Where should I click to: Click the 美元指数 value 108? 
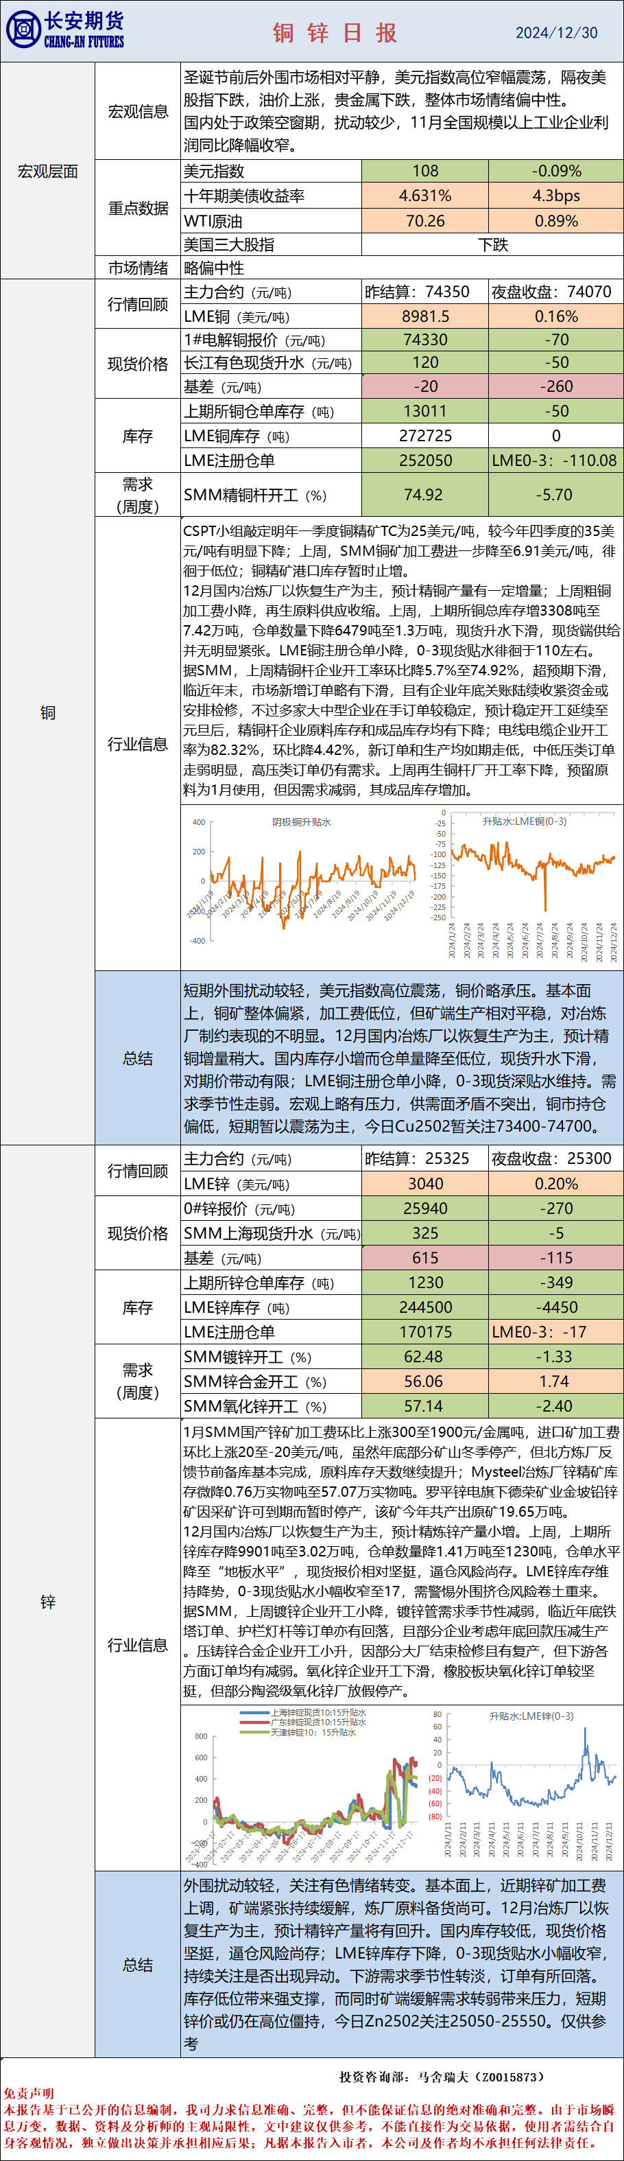(425, 171)
